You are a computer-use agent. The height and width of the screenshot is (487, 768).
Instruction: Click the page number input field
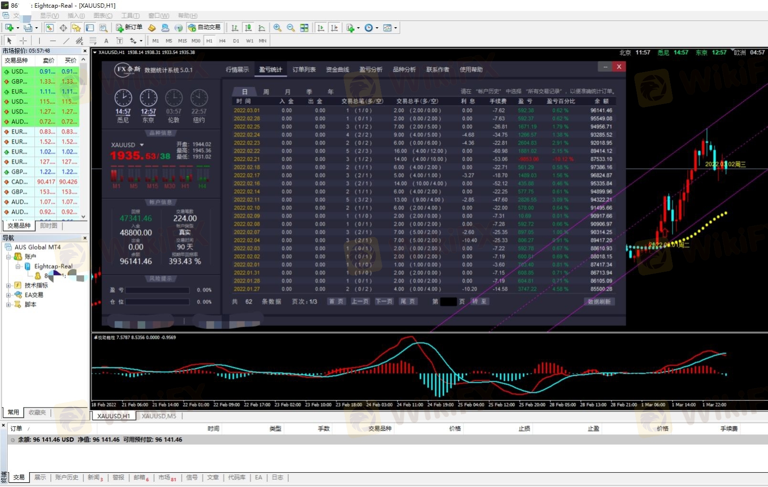click(x=448, y=302)
